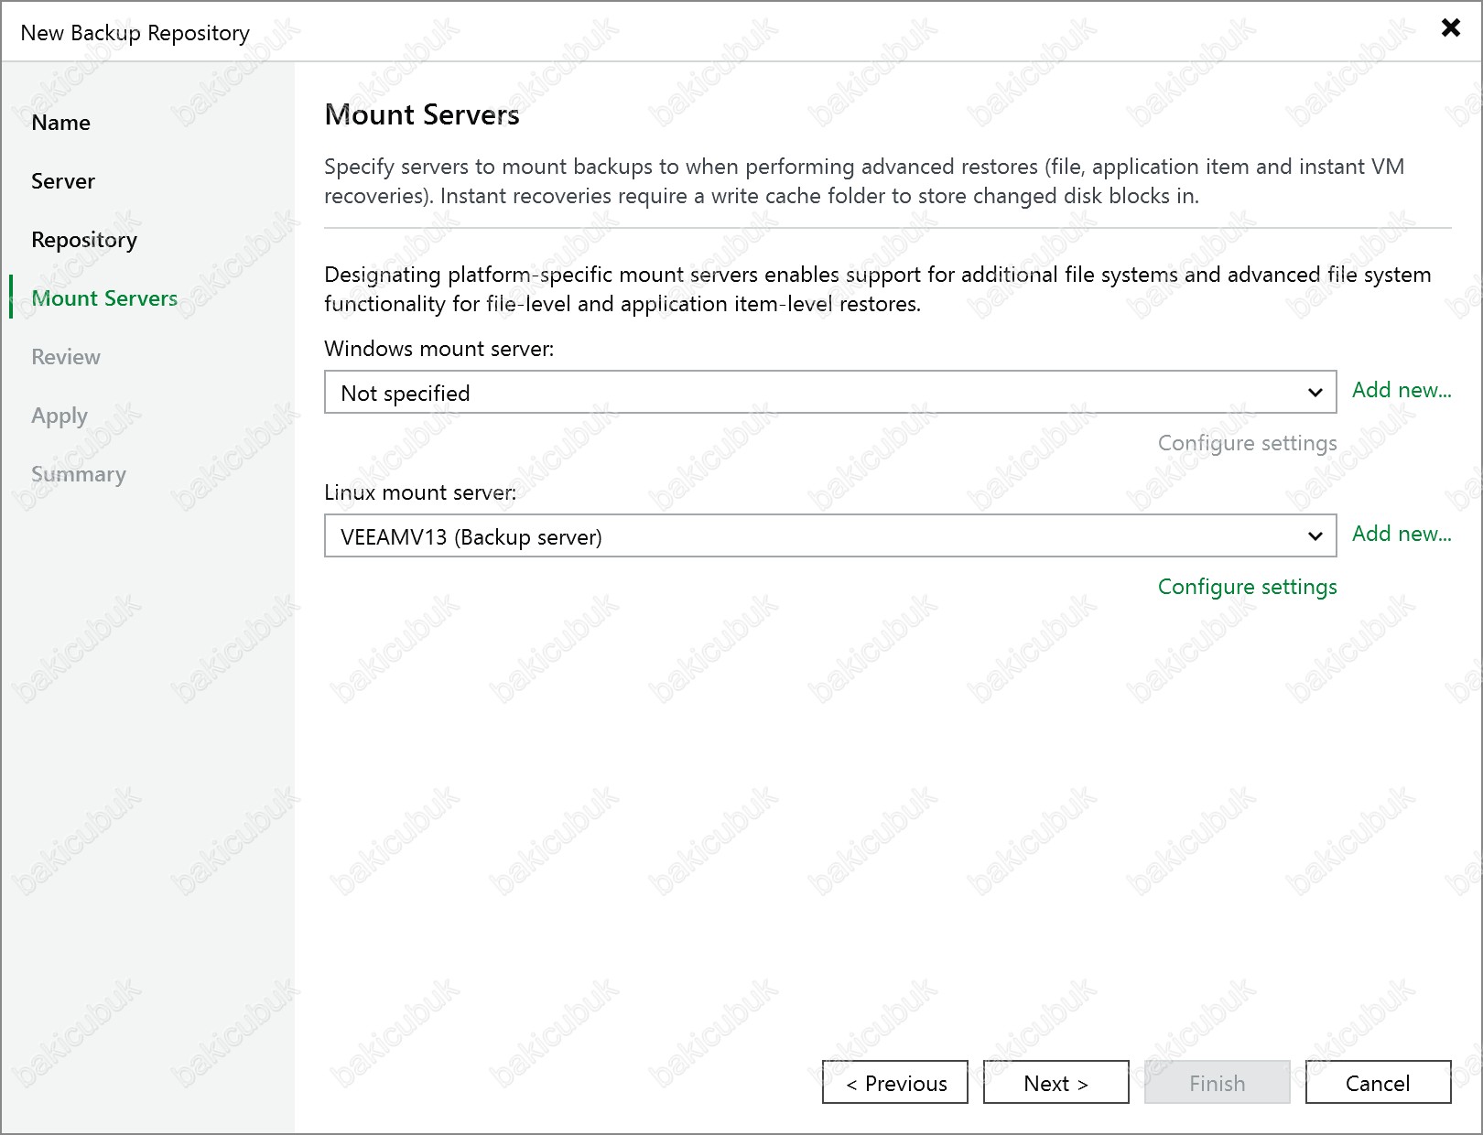Go to the Name step

[x=60, y=123]
